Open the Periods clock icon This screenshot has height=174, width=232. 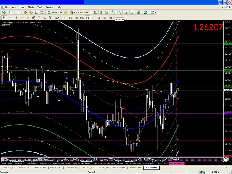coord(145,12)
